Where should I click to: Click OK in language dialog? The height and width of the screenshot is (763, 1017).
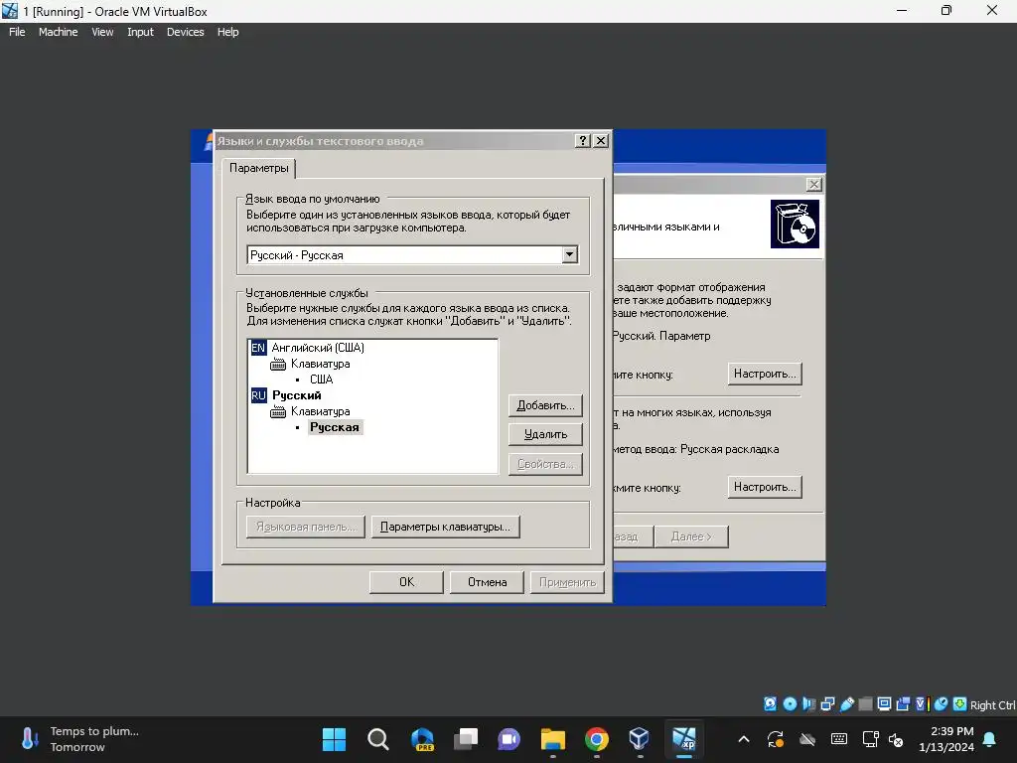click(x=406, y=582)
